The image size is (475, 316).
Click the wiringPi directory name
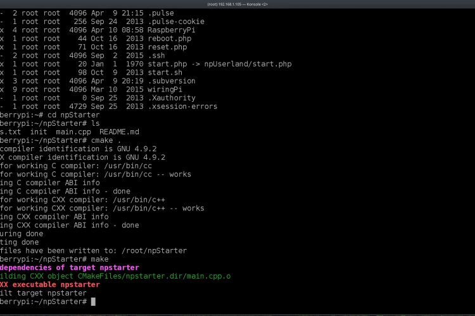[165, 90]
